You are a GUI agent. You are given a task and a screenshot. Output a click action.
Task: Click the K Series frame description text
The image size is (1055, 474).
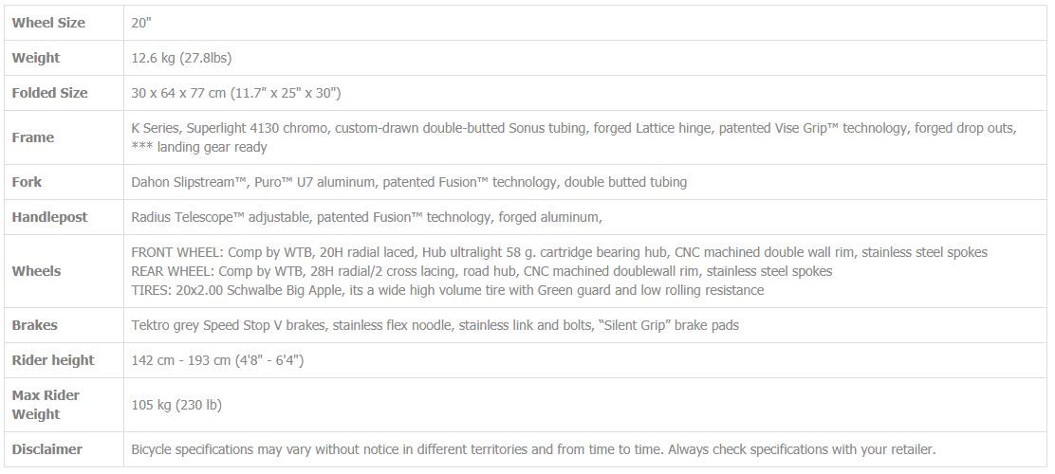[573, 137]
